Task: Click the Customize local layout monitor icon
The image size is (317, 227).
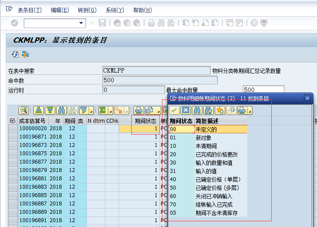Action: 264,23
